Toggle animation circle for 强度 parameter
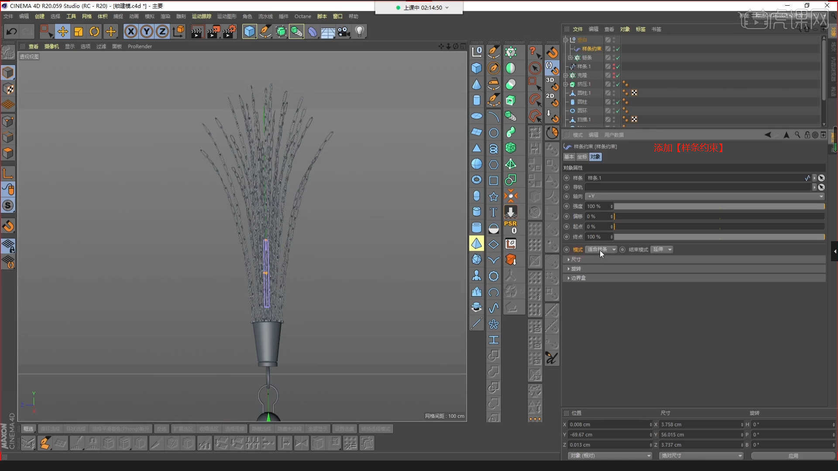The width and height of the screenshot is (838, 471). click(567, 206)
